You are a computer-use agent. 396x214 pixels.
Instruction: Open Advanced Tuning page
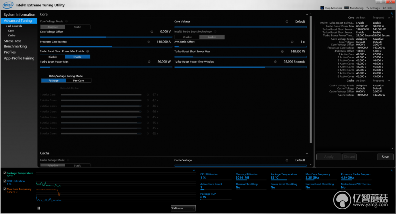(19, 21)
